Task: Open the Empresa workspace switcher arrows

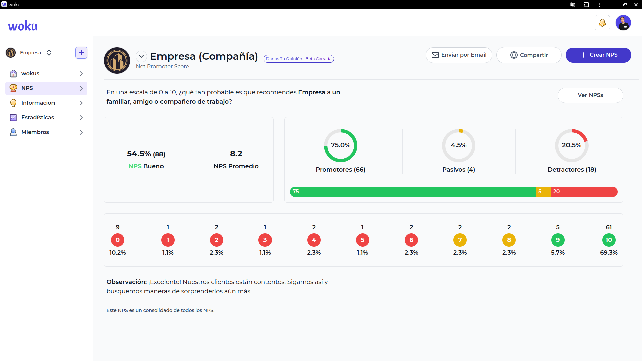Action: pyautogui.click(x=49, y=52)
